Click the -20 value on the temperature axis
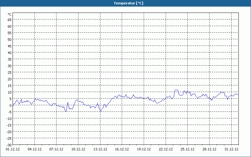Viewport: 251px width, 157px height. (x=9, y=132)
